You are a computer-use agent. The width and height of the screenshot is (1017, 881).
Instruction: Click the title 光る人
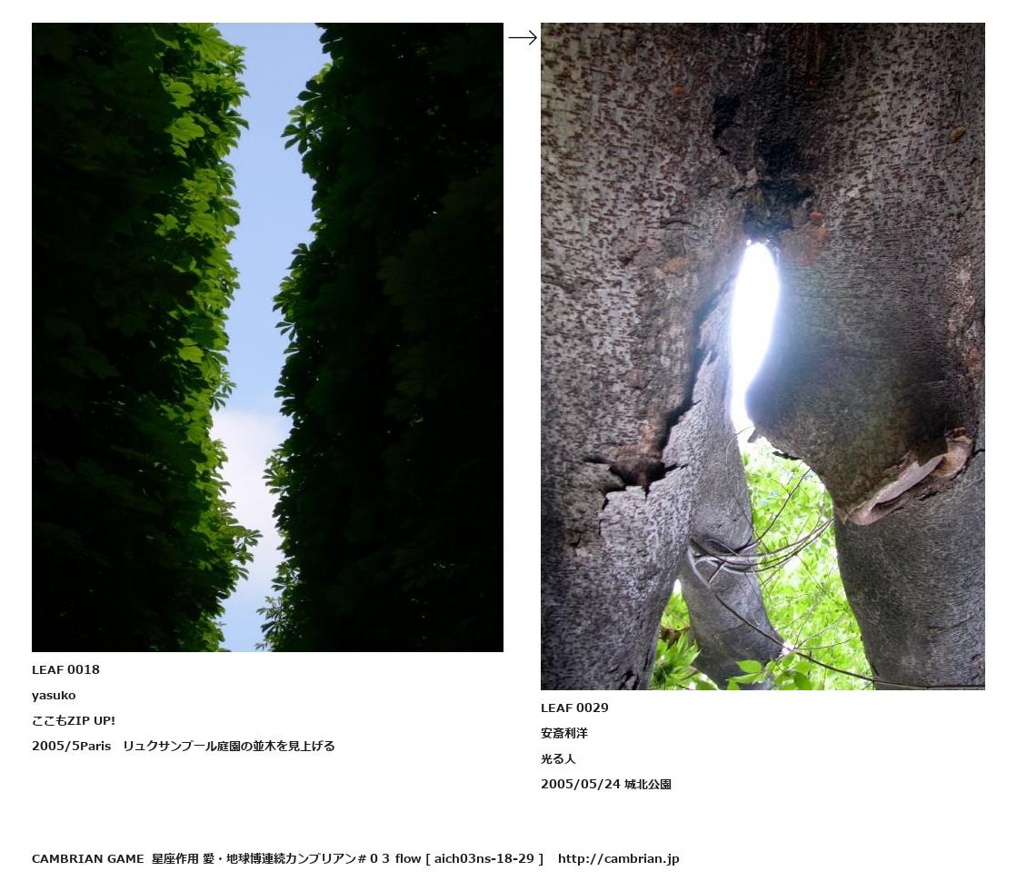click(x=558, y=758)
